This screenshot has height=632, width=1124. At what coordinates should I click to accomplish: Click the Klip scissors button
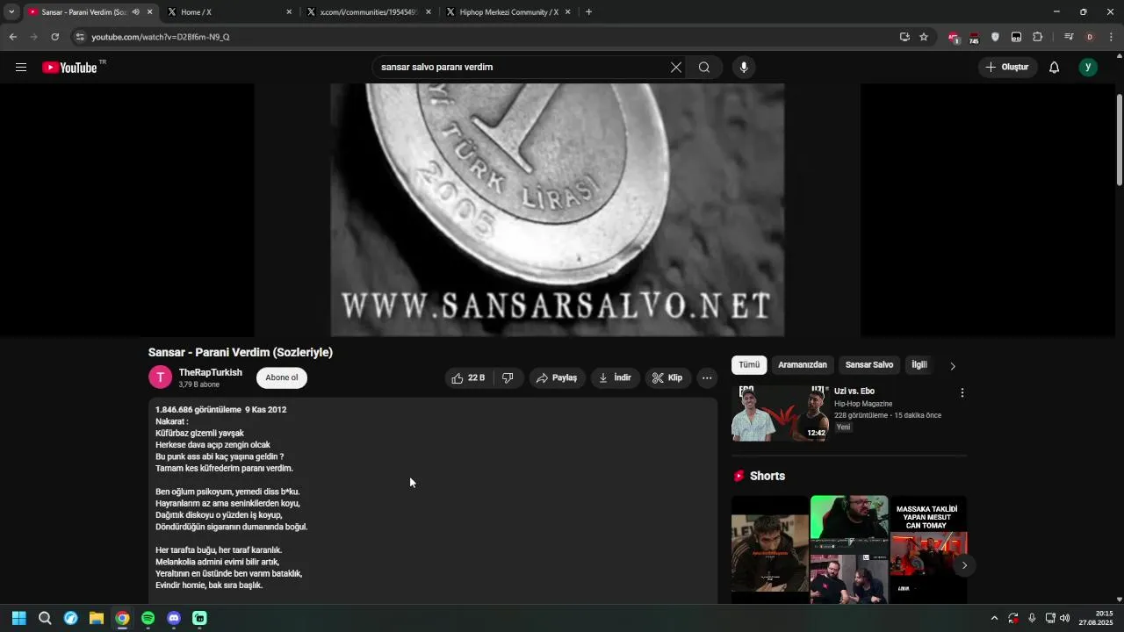[x=668, y=378]
